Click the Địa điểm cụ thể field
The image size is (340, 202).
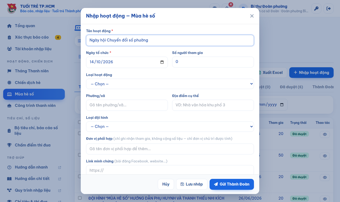click(x=213, y=105)
